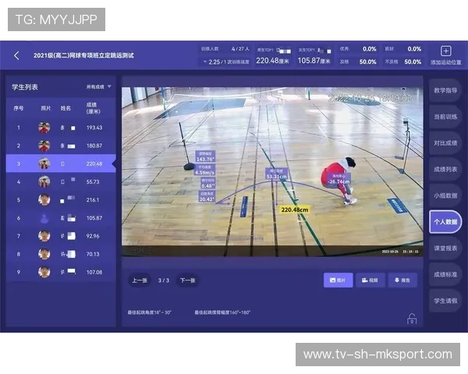Open the 所有成绩 filter dropdown
Image resolution: width=468 pixels, height=374 pixels.
pos(99,86)
